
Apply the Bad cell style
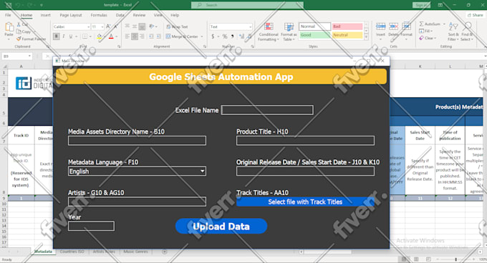pyautogui.click(x=347, y=26)
